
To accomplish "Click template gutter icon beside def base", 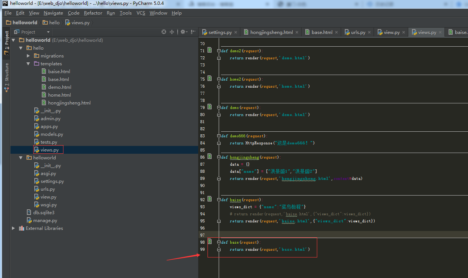I will pos(210,241).
